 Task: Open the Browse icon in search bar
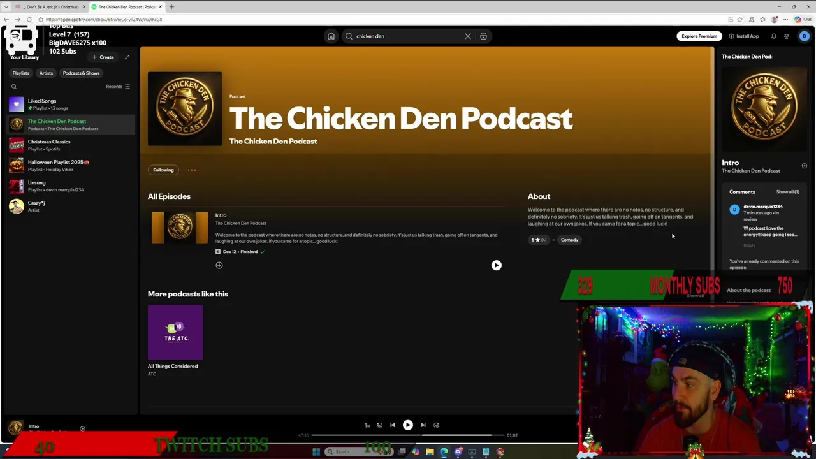(x=483, y=36)
